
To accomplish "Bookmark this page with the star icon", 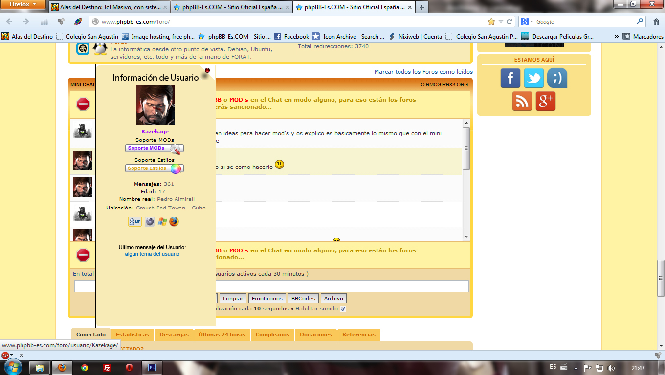I will (491, 21).
